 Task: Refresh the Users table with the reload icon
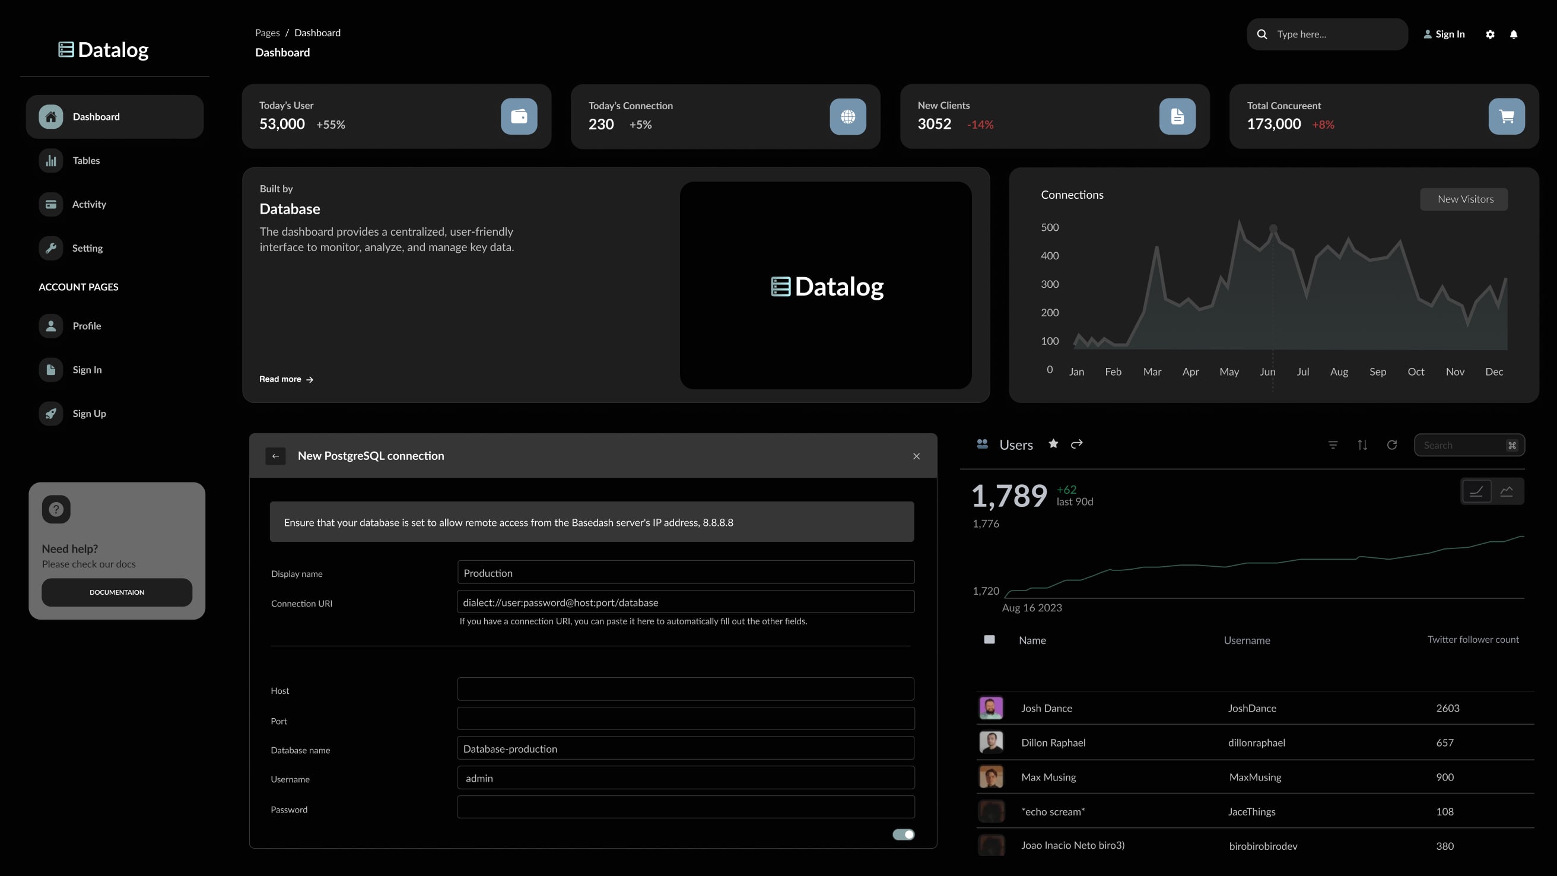[x=1392, y=445]
